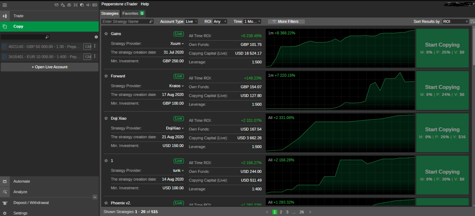The width and height of the screenshot is (475, 216).
Task: Click the Enter Strategy Name field
Action: tap(127, 21)
